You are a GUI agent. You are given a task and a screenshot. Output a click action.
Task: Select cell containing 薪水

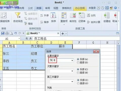(65, 46)
